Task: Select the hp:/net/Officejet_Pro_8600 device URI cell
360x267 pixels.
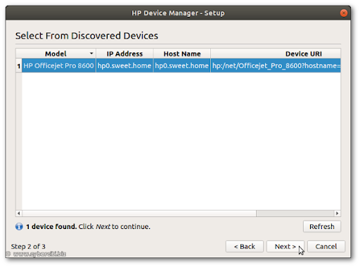Action: pyautogui.click(x=276, y=65)
